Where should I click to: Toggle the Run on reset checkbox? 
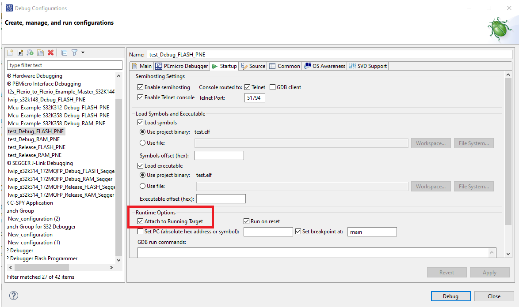[246, 221]
